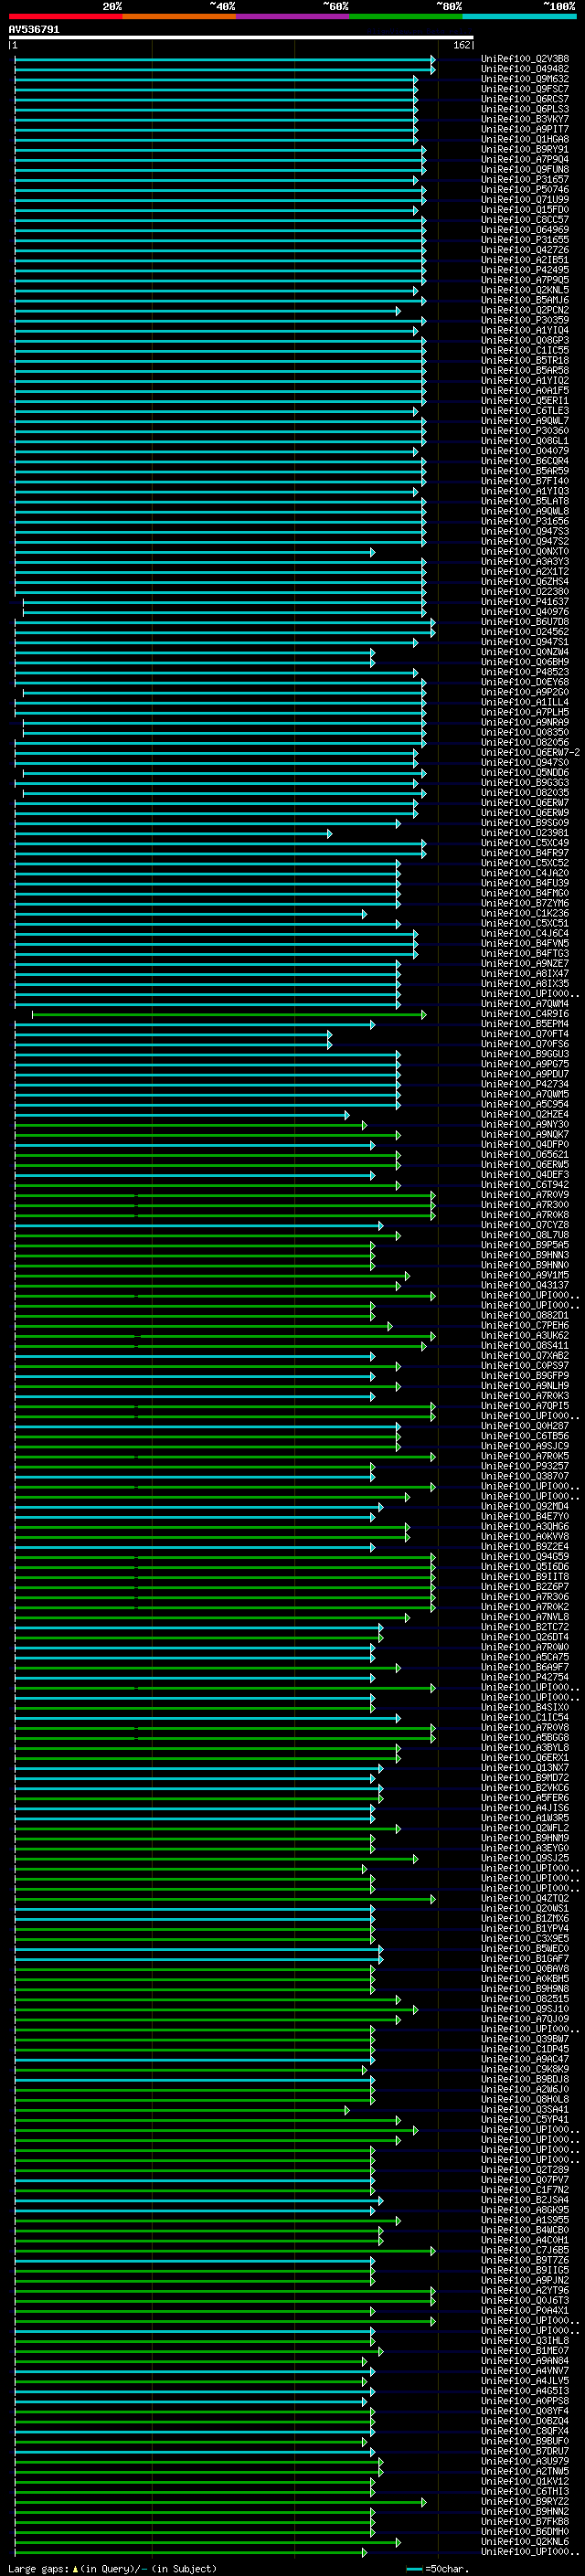Image resolution: width=585 pixels, height=2576 pixels.
Task: Select label UniRef100_C1IC55
Action: point(525,351)
